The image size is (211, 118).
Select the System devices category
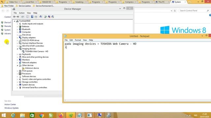pyautogui.click(x=28, y=85)
